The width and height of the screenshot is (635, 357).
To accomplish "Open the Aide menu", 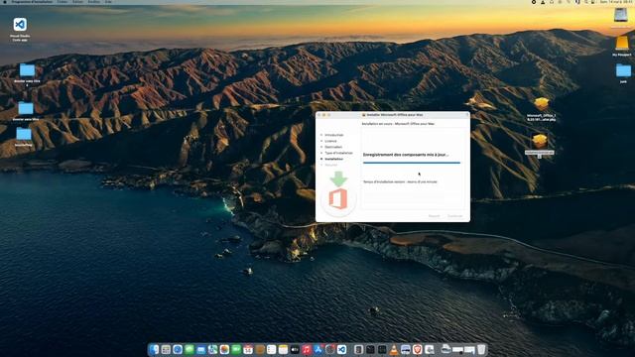I will click(108, 2).
